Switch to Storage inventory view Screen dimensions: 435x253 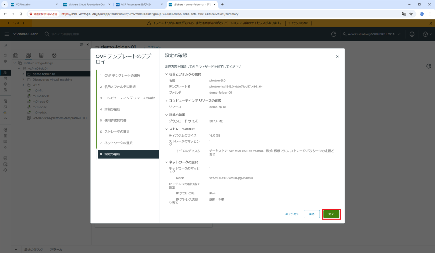[41, 55]
